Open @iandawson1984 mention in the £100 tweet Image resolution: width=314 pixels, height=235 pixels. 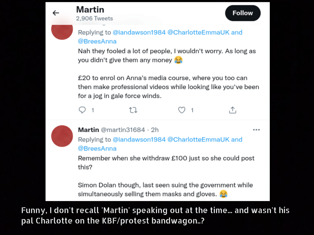139,140
